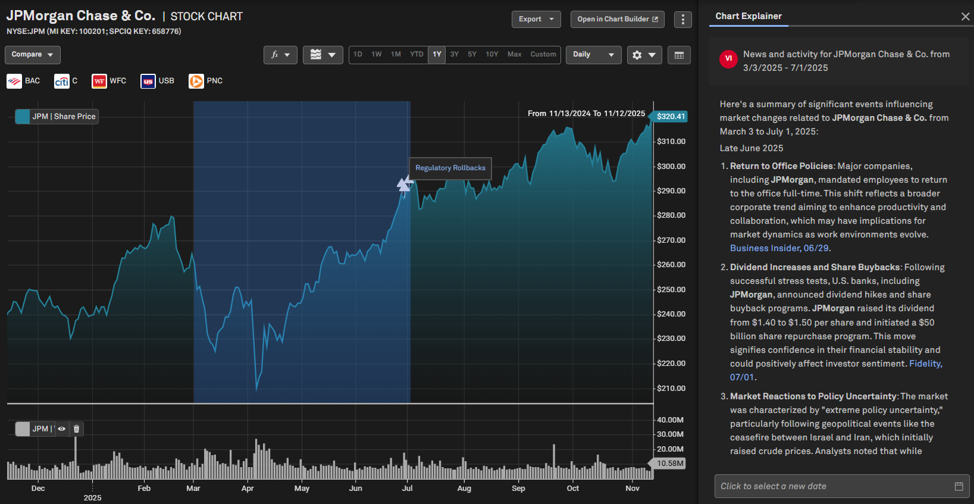974x504 pixels.
Task: Open the Daily frequency dropdown
Action: 593,55
